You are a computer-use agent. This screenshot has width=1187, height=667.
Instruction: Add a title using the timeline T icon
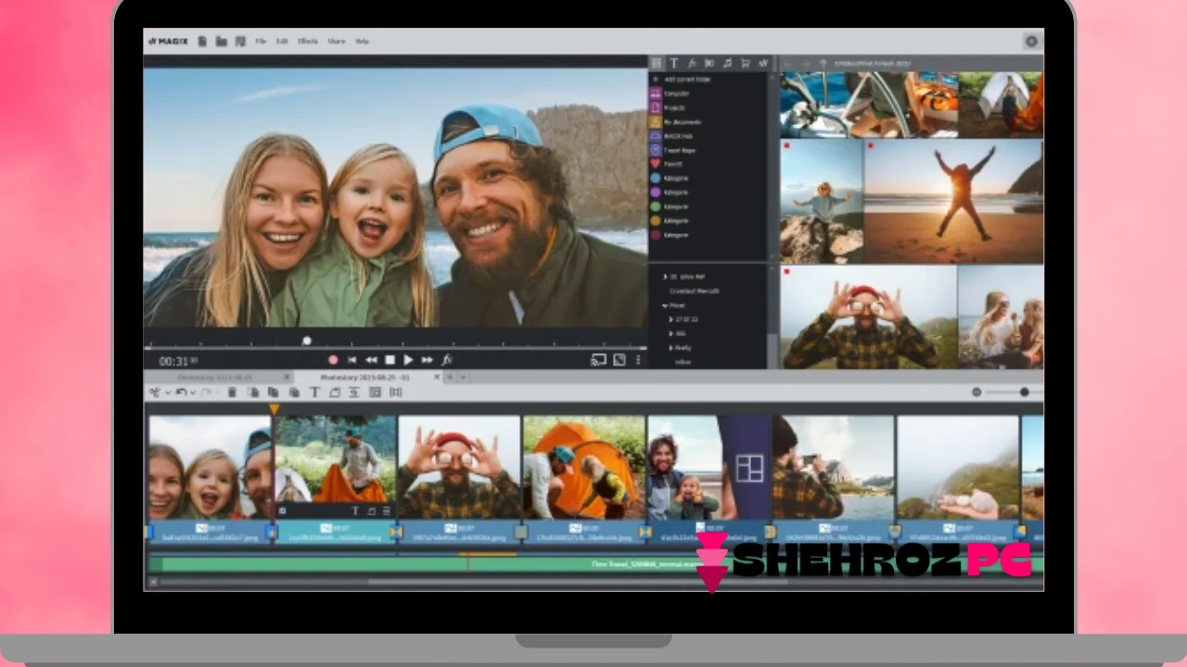pos(314,392)
